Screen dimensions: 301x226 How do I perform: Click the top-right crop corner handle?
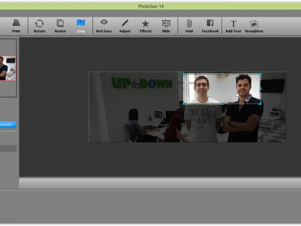click(260, 74)
